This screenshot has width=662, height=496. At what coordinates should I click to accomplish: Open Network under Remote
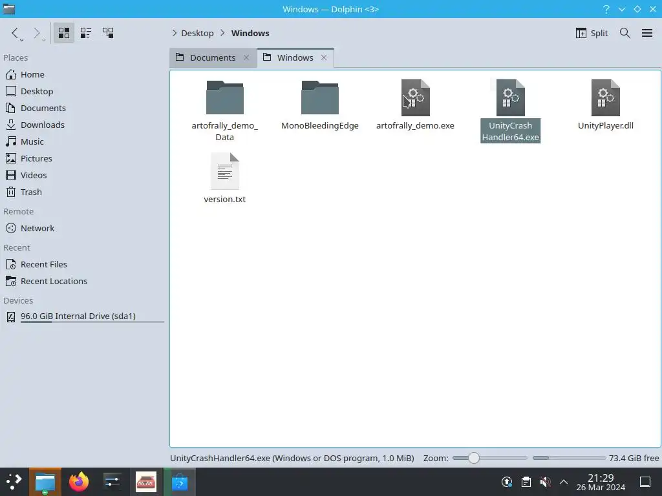(83, 228)
